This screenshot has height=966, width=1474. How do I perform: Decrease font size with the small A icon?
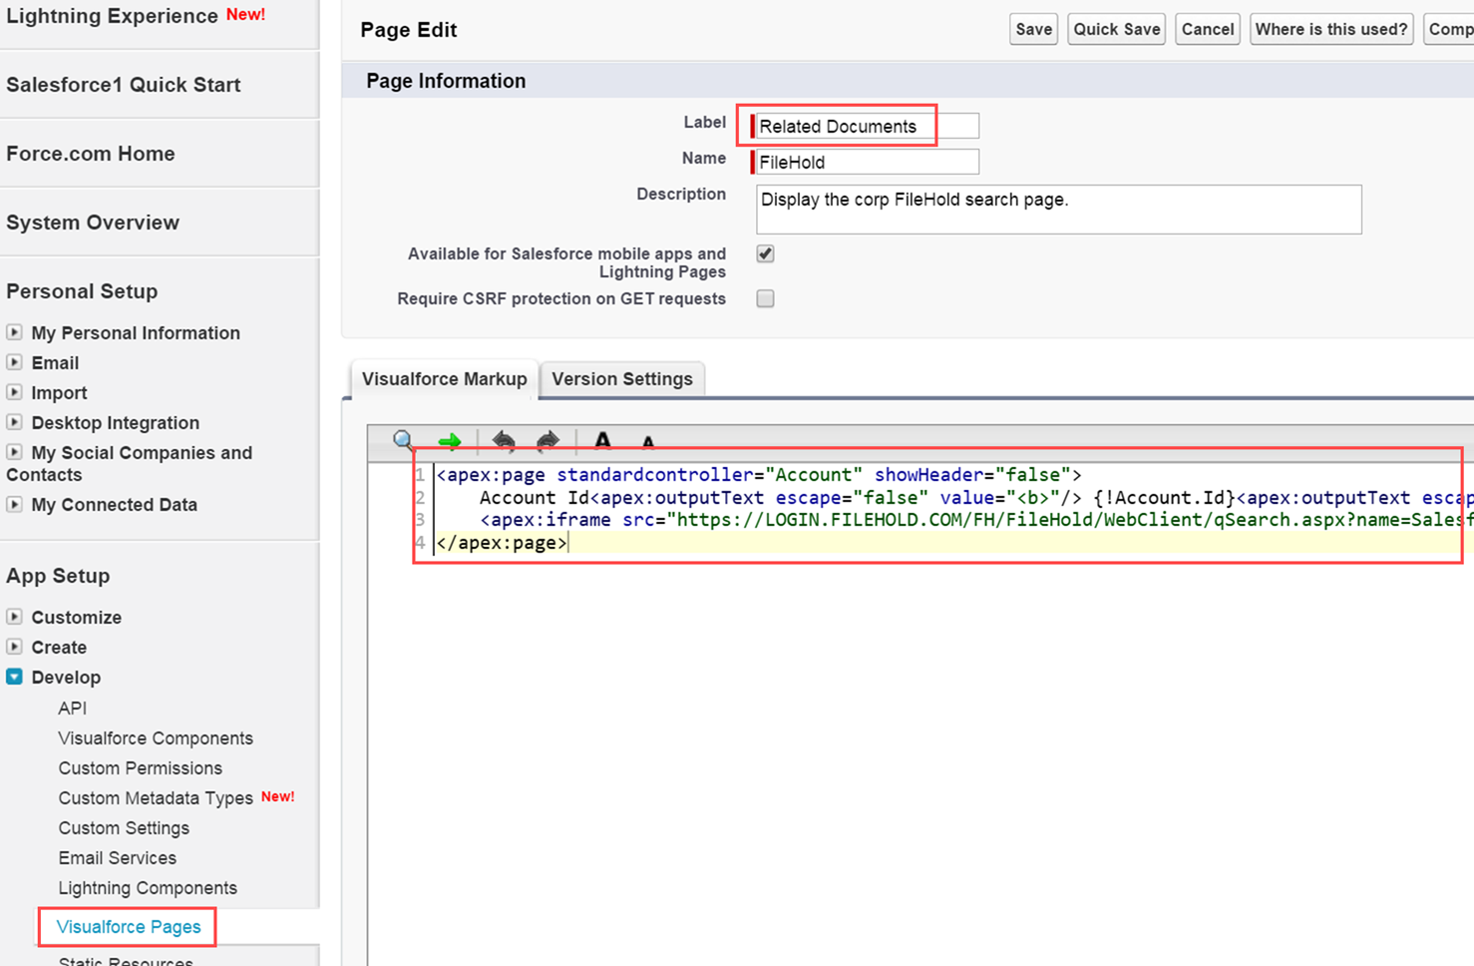tap(647, 440)
